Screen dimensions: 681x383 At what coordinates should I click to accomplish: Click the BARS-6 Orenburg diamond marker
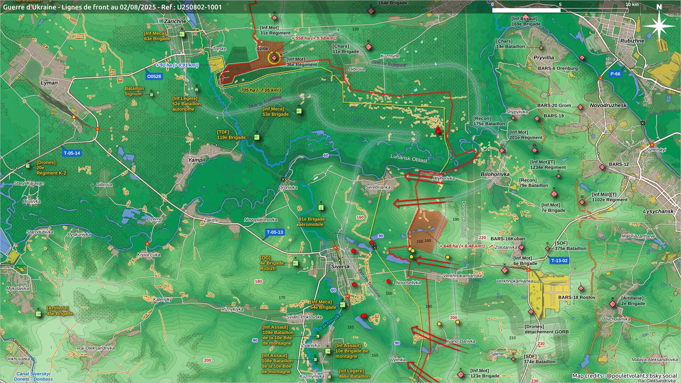coord(582,57)
